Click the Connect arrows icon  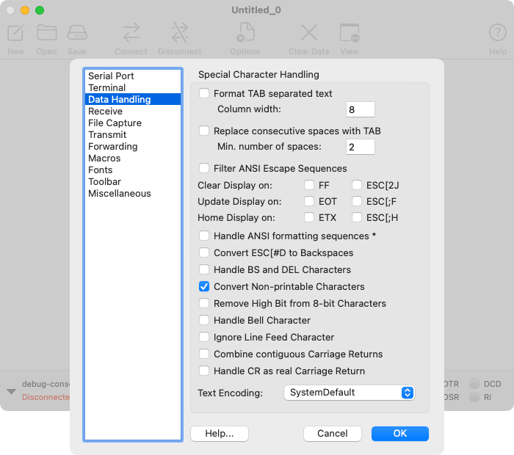131,33
